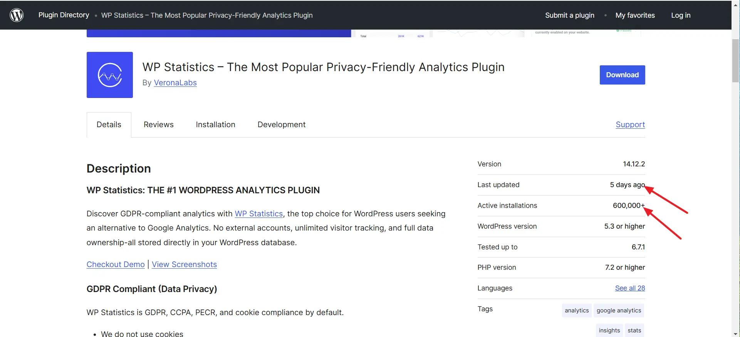Image resolution: width=740 pixels, height=337 pixels.
Task: Click the 'WordPress version' label
Action: click(x=507, y=226)
